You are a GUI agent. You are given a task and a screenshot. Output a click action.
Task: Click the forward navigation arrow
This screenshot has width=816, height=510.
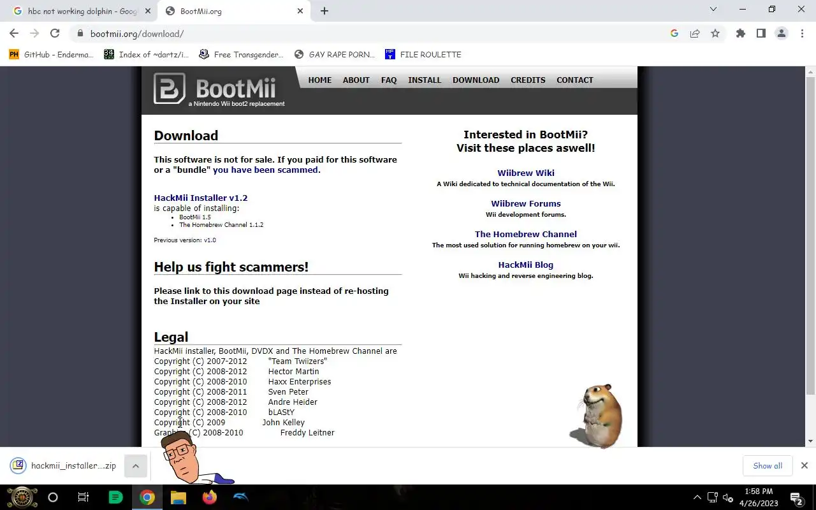point(34,33)
